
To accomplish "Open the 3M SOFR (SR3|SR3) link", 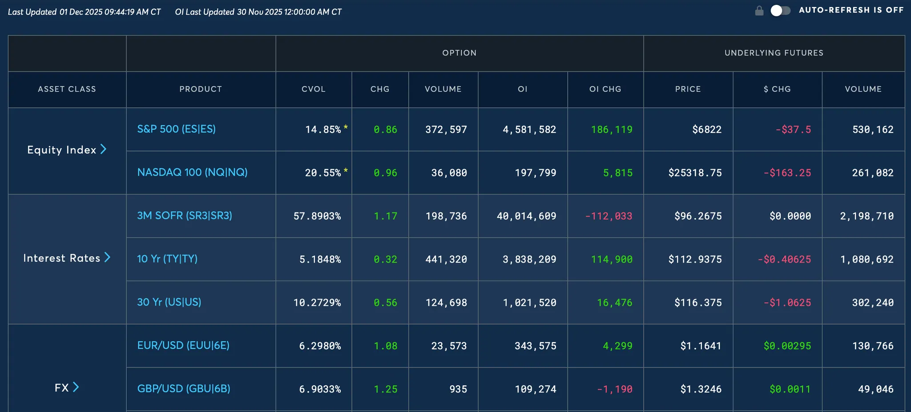I will pos(184,216).
